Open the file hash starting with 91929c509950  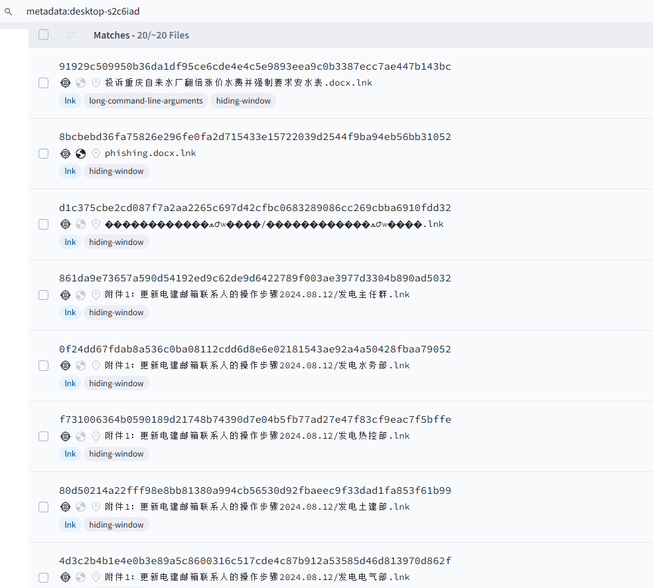point(255,66)
